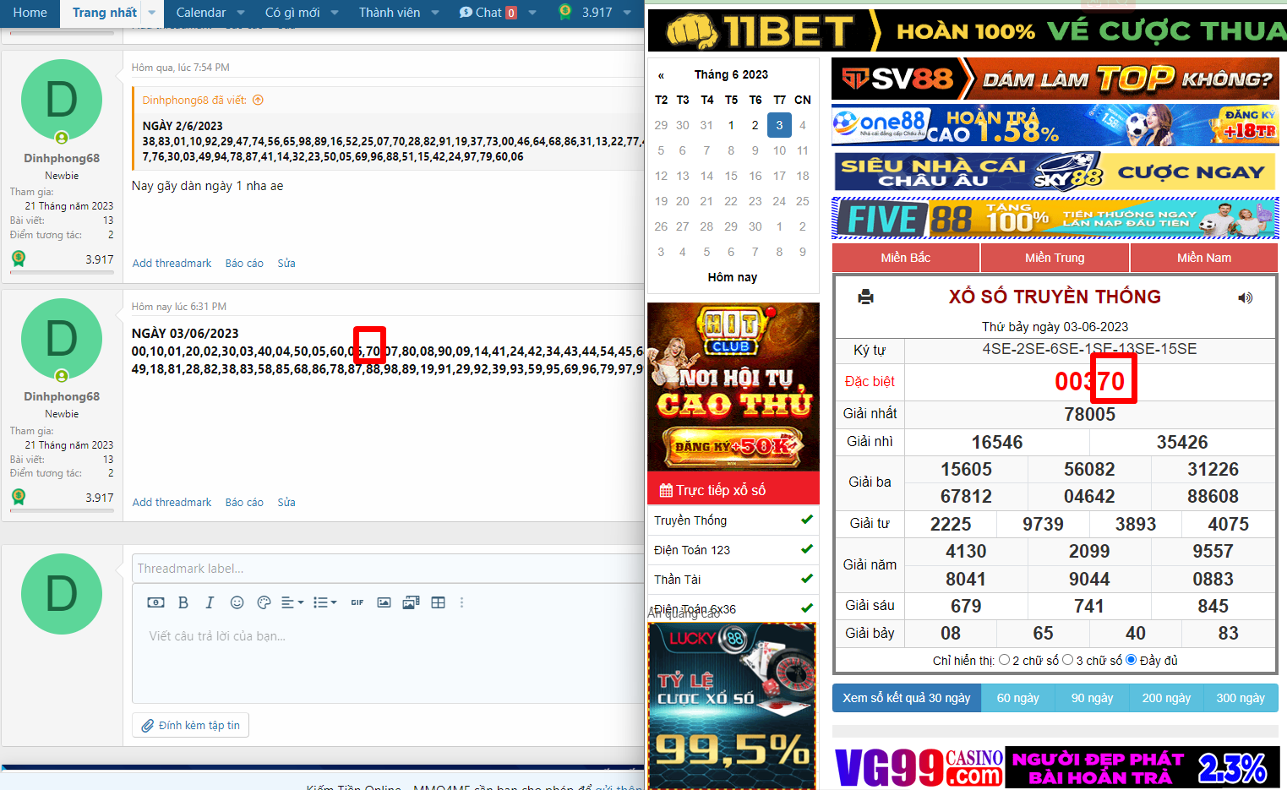Insert an image into the reply

(384, 602)
